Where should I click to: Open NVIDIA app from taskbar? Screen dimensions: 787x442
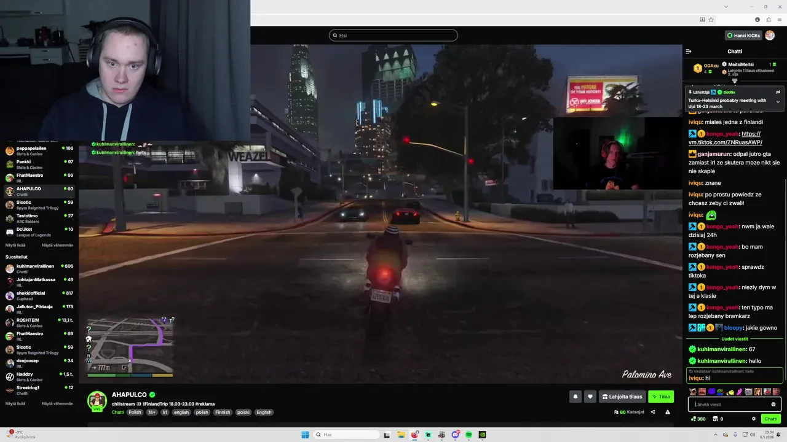click(x=482, y=435)
